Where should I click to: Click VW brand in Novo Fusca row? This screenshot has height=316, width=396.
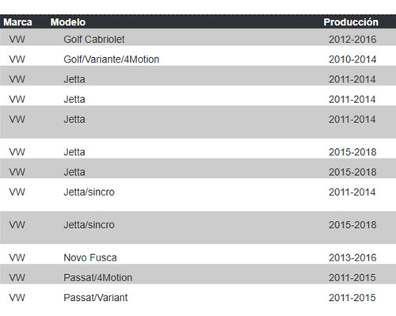coord(17,257)
